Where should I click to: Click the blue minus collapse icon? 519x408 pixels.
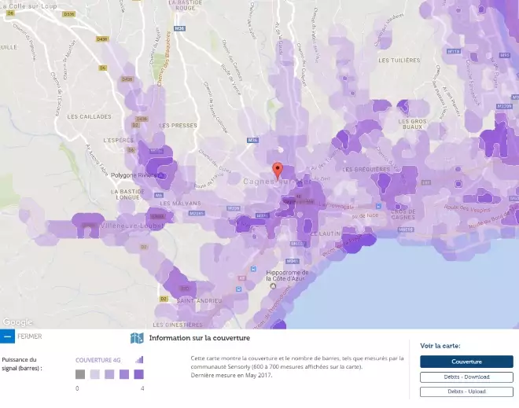pyautogui.click(x=7, y=336)
